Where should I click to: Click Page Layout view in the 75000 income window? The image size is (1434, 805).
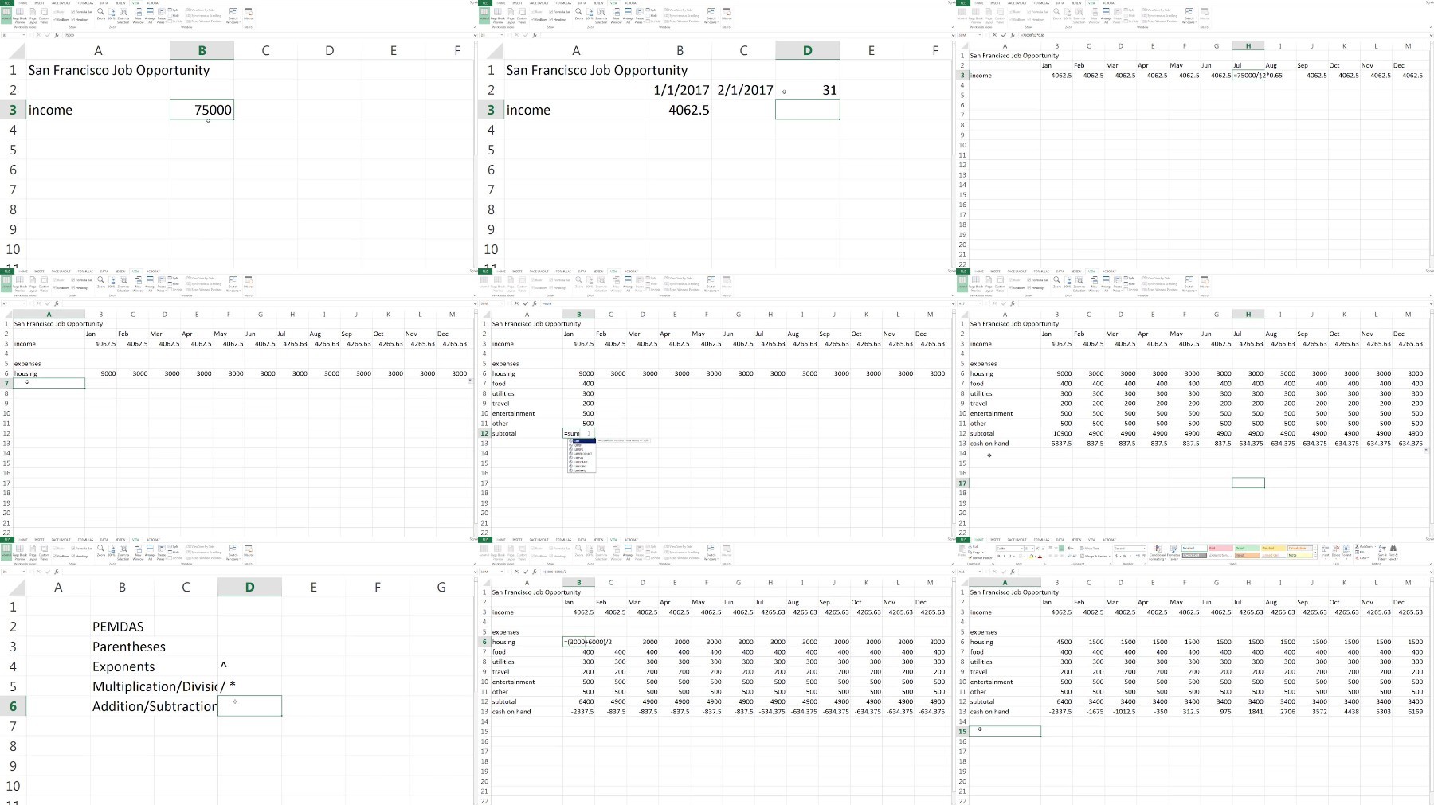33,15
